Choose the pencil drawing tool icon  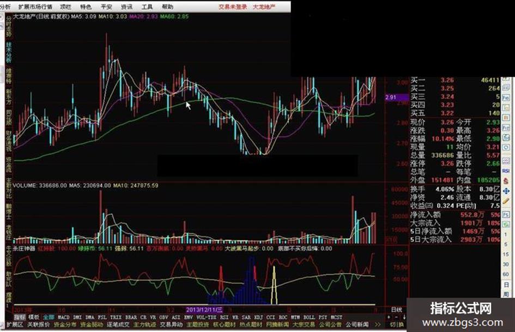click(x=506, y=201)
